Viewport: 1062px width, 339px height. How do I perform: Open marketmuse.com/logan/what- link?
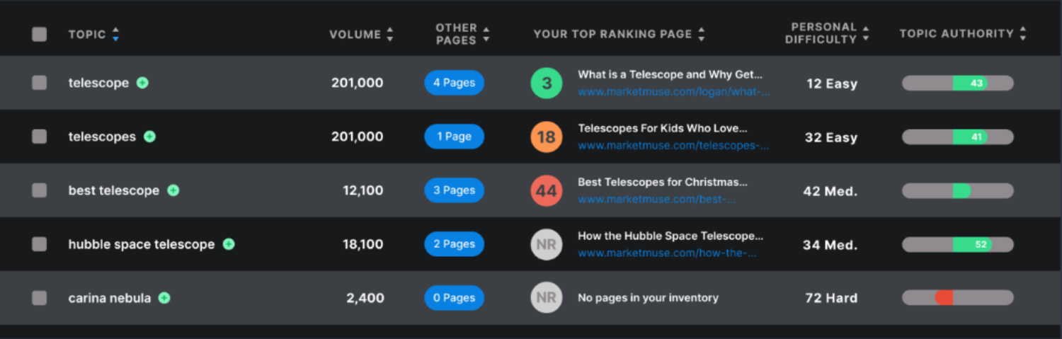(674, 92)
